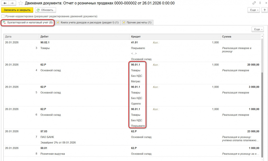The image size is (268, 161).
Task: Click the forward navigation arrow
Action: (x=12, y=3)
